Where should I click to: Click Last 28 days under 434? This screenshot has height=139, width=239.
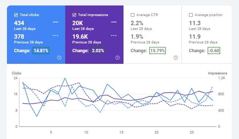(x=25, y=29)
